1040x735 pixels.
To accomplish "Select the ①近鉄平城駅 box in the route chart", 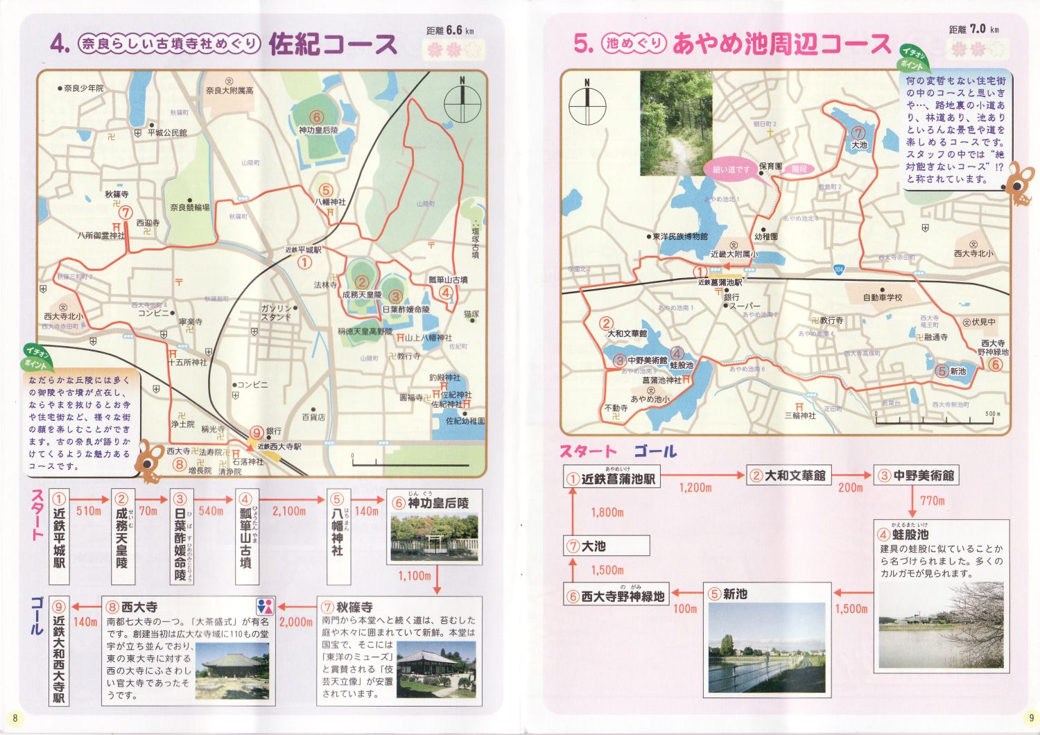I will coord(59,537).
